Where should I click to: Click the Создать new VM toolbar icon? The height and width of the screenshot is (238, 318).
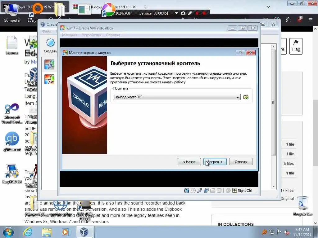[x=50, y=46]
